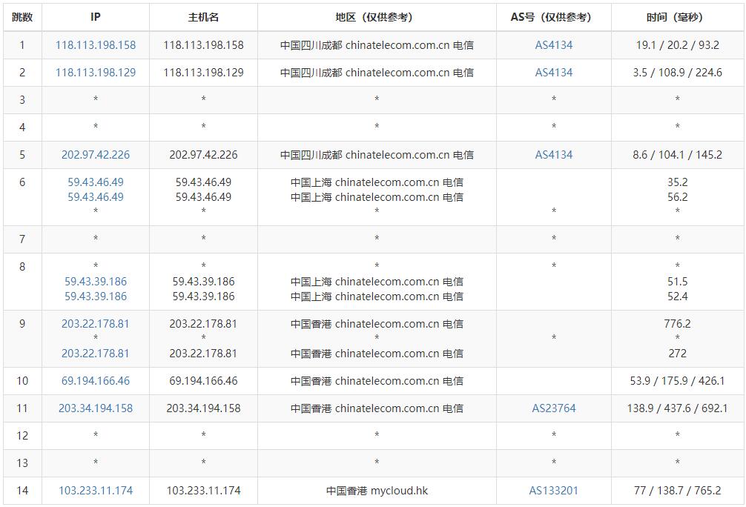Click the IP column header
This screenshot has height=507, width=746.
pyautogui.click(x=96, y=17)
